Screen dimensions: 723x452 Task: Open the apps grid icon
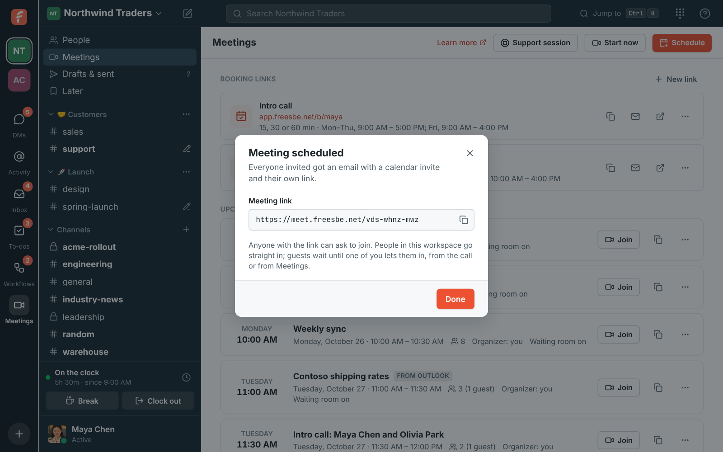click(680, 14)
